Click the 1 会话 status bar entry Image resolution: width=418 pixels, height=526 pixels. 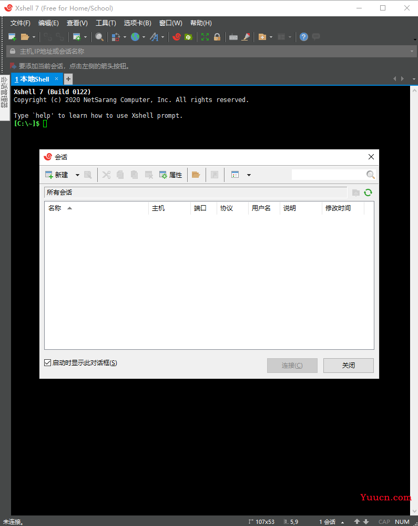click(327, 522)
